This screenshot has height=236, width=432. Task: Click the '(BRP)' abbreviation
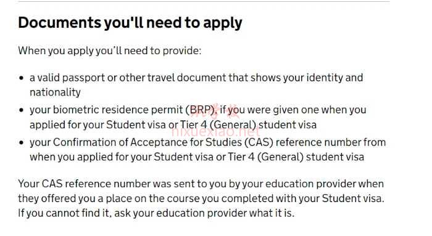pyautogui.click(x=201, y=110)
